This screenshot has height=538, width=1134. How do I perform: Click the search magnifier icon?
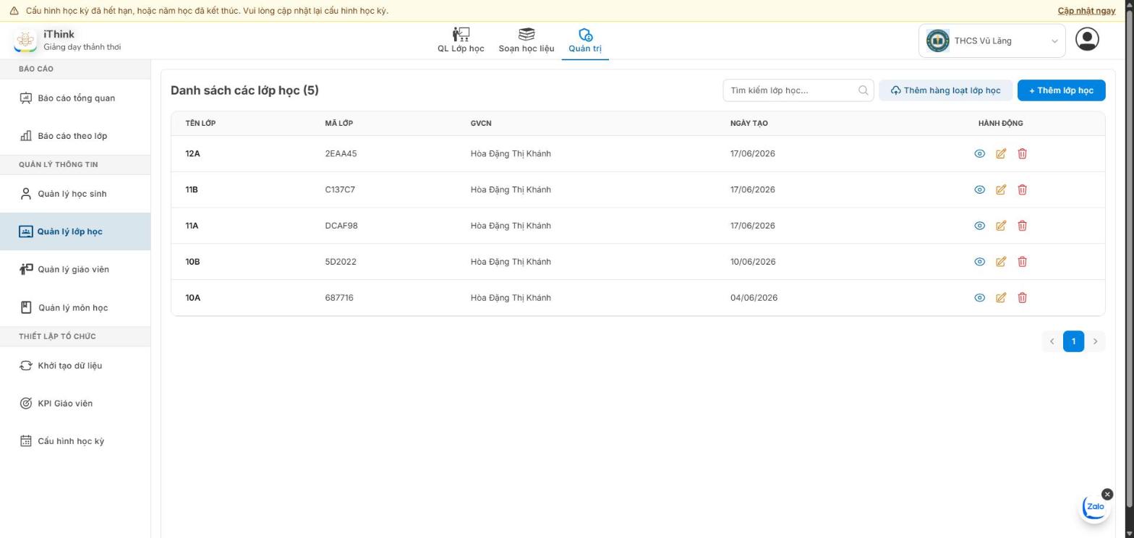(863, 90)
